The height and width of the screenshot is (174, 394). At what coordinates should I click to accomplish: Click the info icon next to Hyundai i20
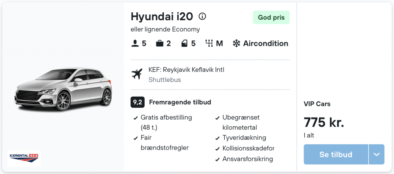click(202, 17)
